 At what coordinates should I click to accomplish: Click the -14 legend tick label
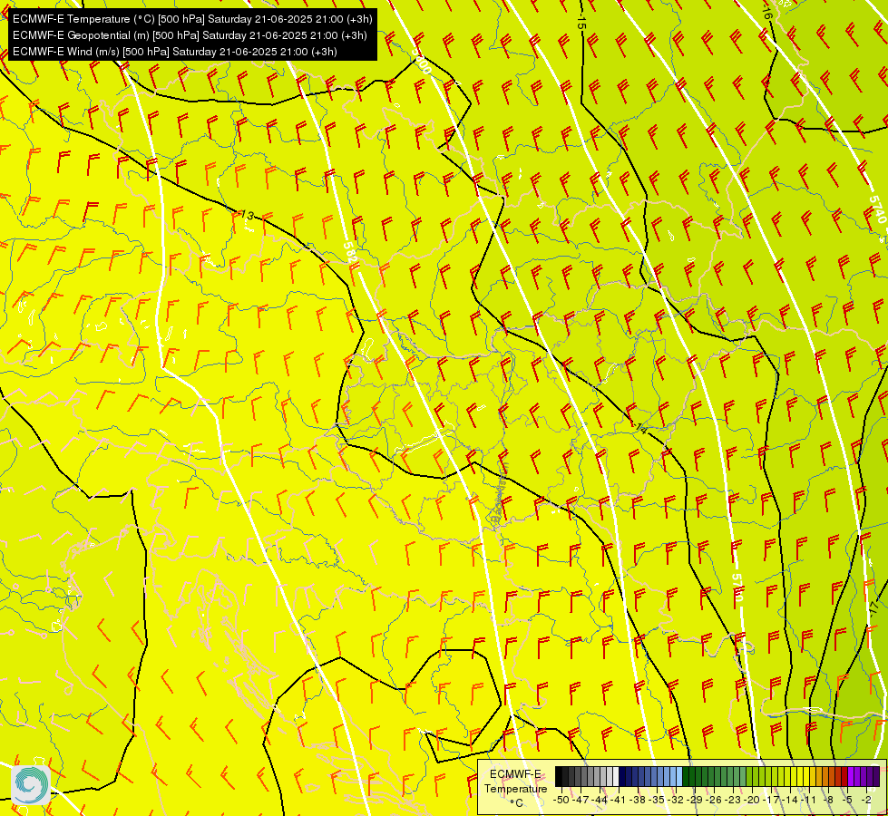pos(790,801)
